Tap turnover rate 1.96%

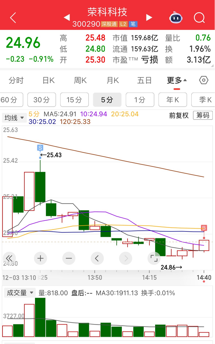pos(200,49)
